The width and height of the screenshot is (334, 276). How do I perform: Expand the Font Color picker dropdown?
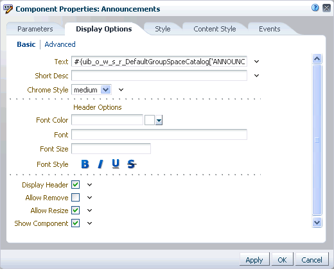tap(159, 121)
